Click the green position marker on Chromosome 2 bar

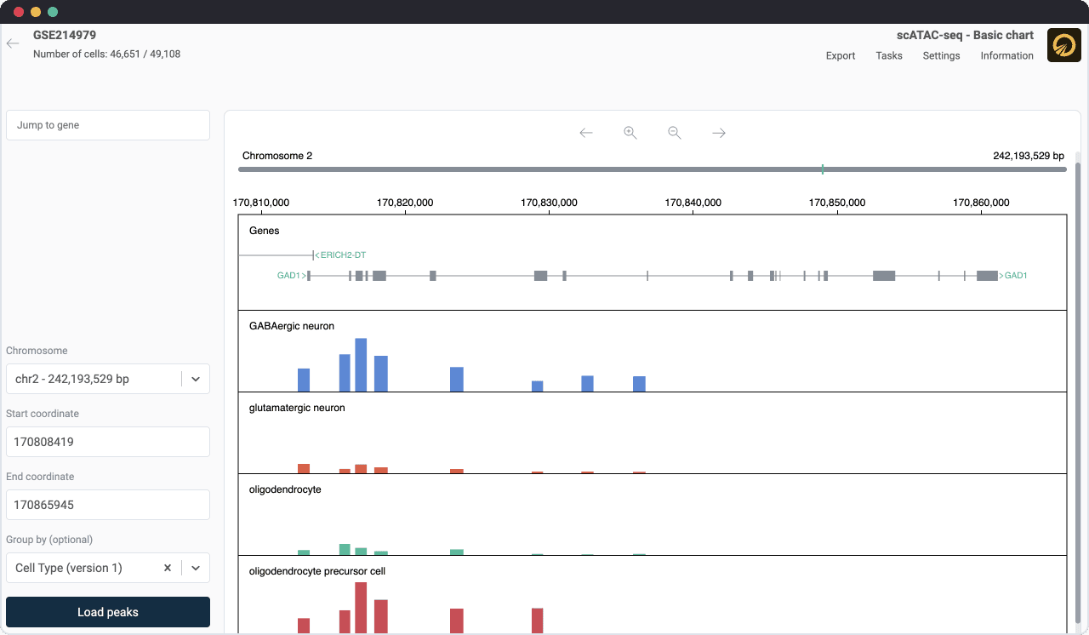pos(823,169)
